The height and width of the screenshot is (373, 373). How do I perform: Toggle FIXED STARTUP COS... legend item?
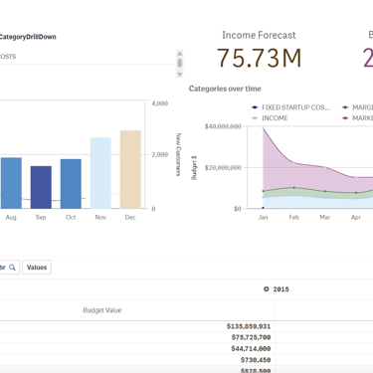pyautogui.click(x=290, y=107)
